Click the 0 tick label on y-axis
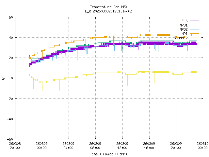 [x=12, y=78]
